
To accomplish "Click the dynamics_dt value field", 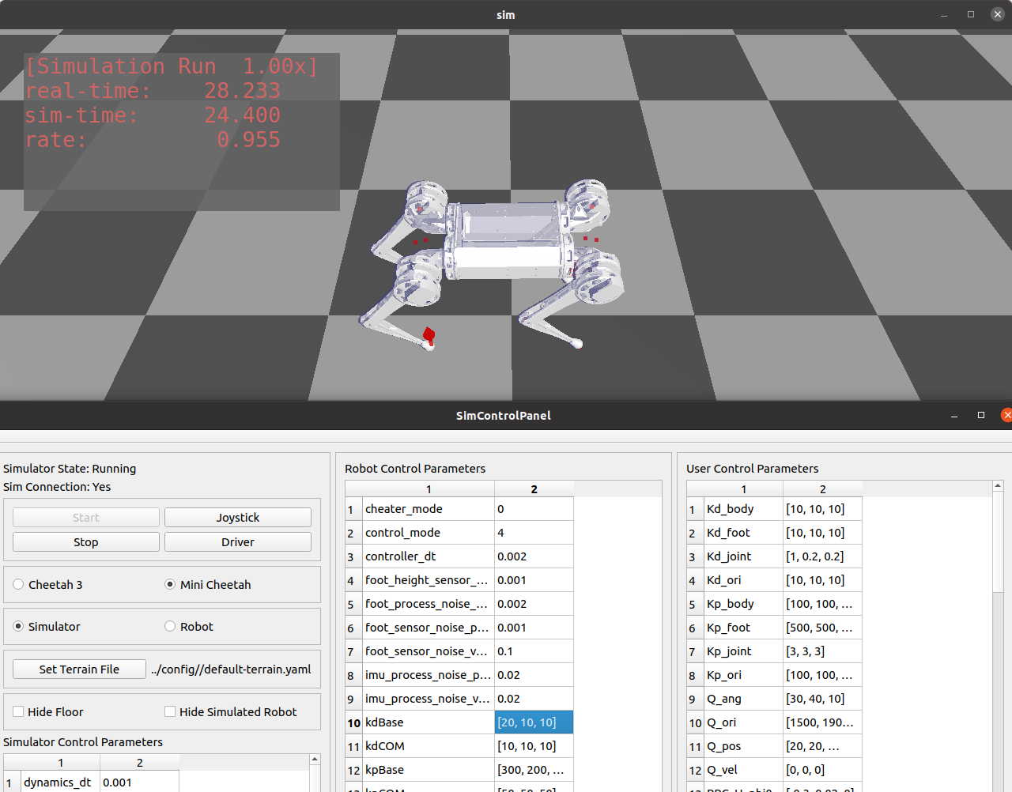I will [139, 782].
